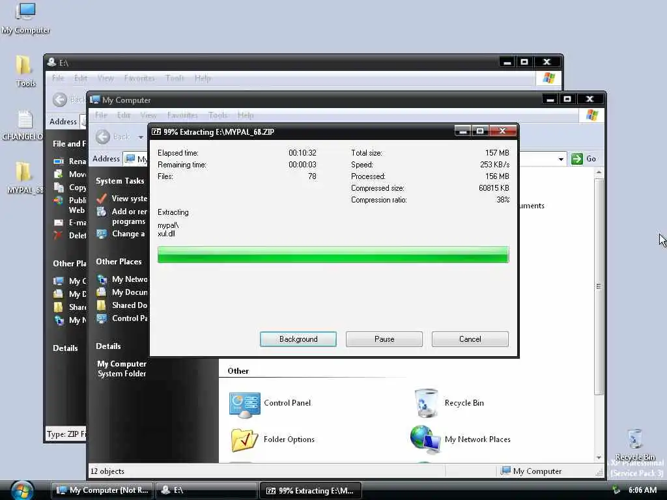This screenshot has width=667, height=500.
Task: Click the xul.dll filename text
Action: [166, 234]
